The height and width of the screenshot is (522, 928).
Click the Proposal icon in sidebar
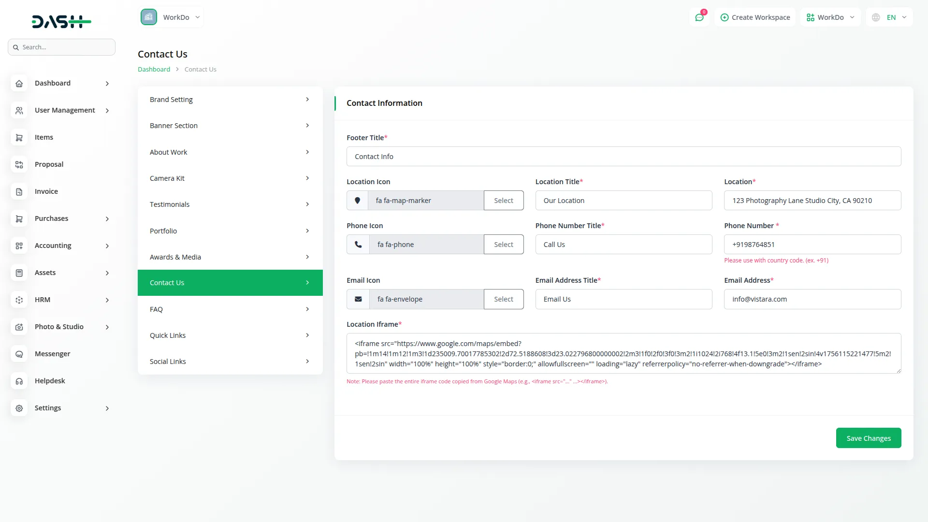19,165
